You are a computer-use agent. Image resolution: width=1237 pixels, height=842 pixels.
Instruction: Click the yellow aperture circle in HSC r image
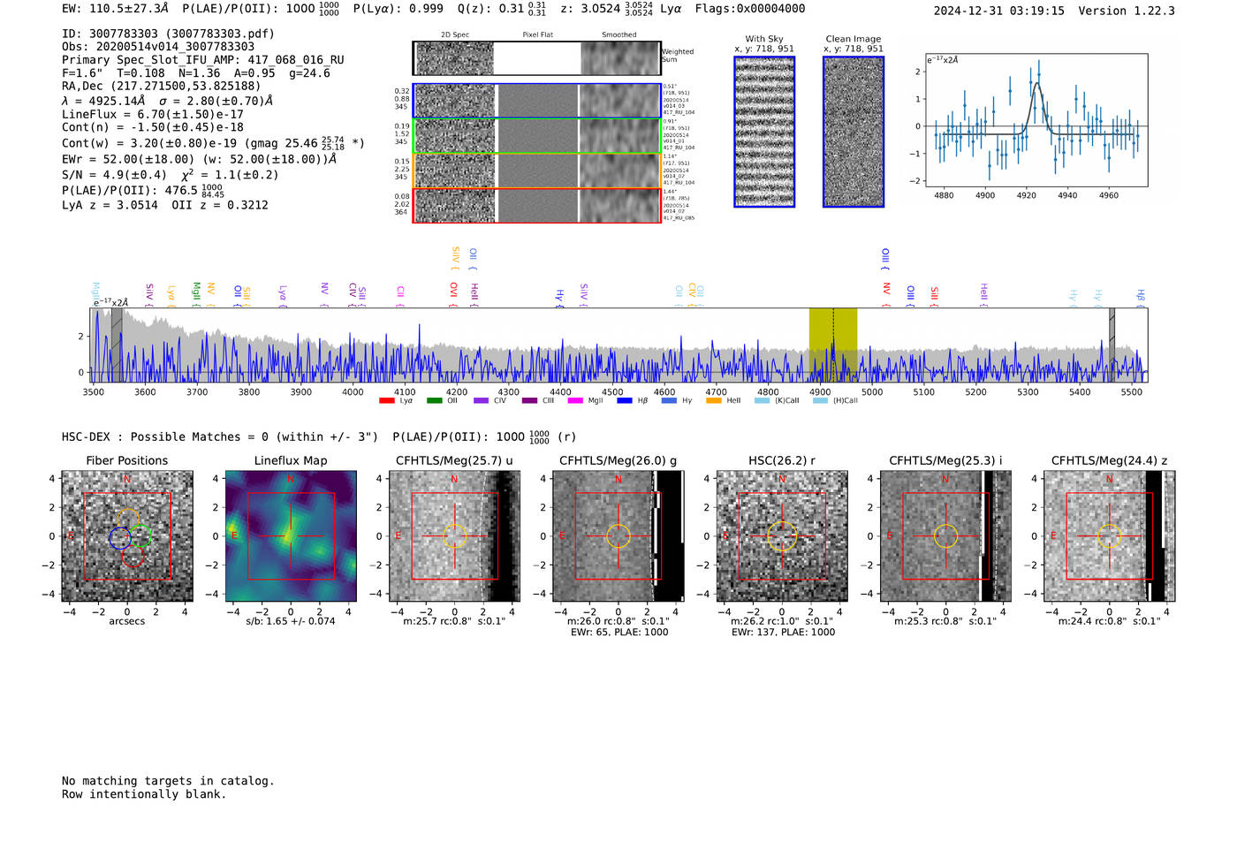coord(782,536)
